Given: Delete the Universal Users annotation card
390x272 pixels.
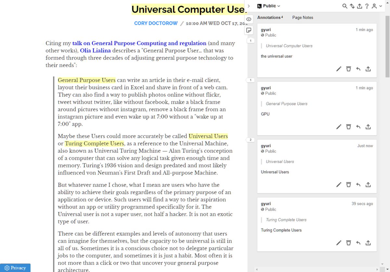Looking at the screenshot, I should (x=348, y=184).
